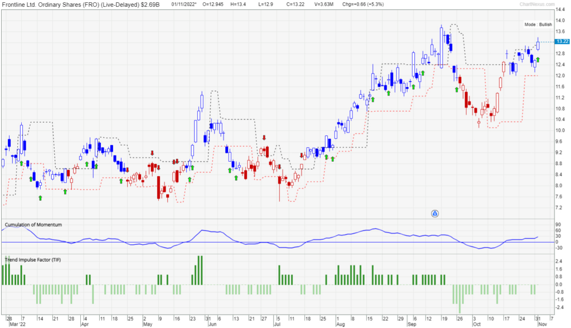Click the "8.4" price axis label

tap(559, 175)
